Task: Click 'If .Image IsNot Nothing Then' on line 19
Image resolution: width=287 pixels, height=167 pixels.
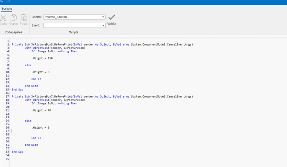Action: click(x=54, y=103)
